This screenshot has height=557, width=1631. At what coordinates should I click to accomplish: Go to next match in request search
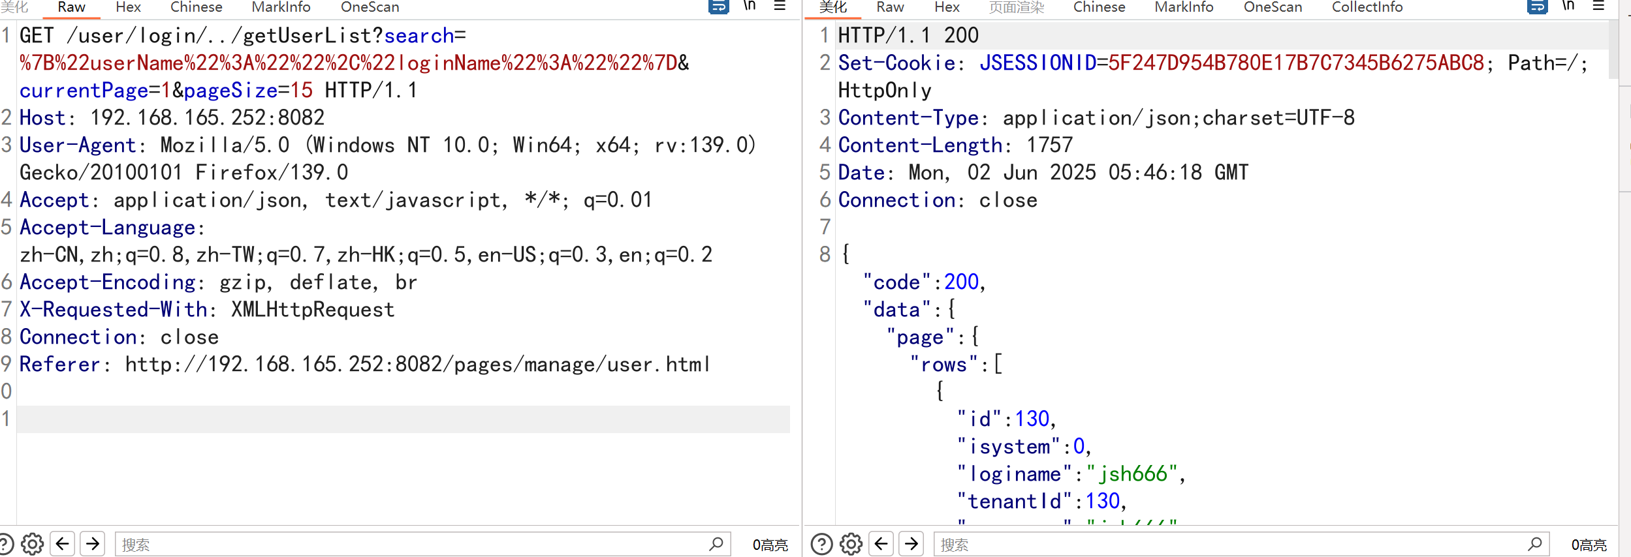pos(93,544)
